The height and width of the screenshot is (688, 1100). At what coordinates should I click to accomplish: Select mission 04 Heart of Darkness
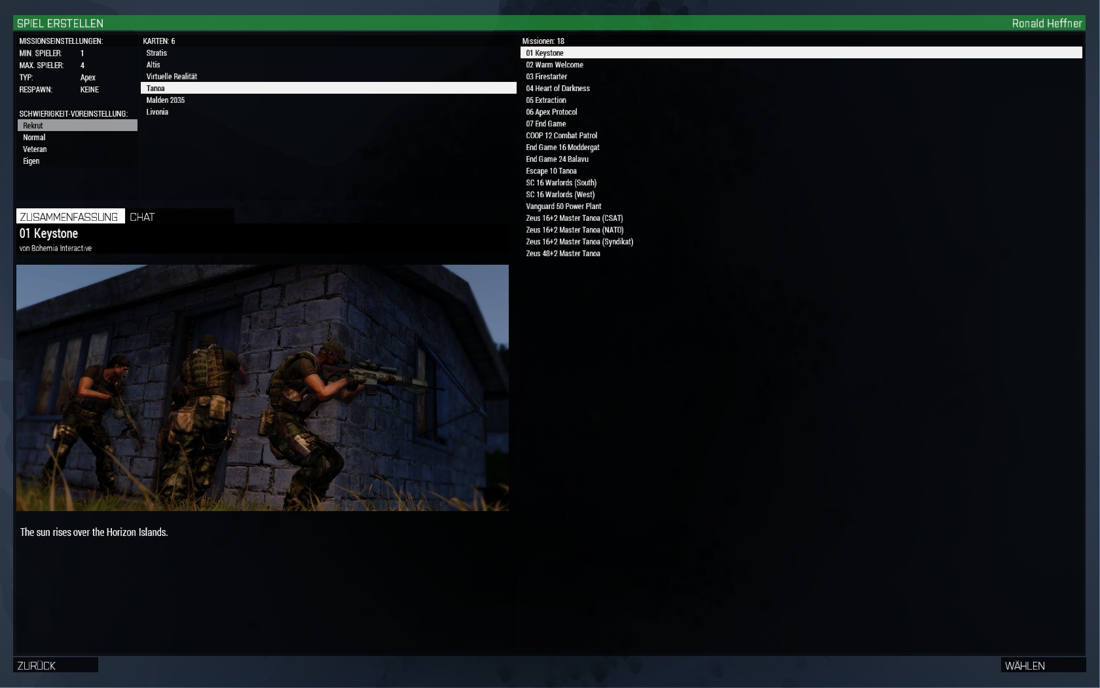801,88
